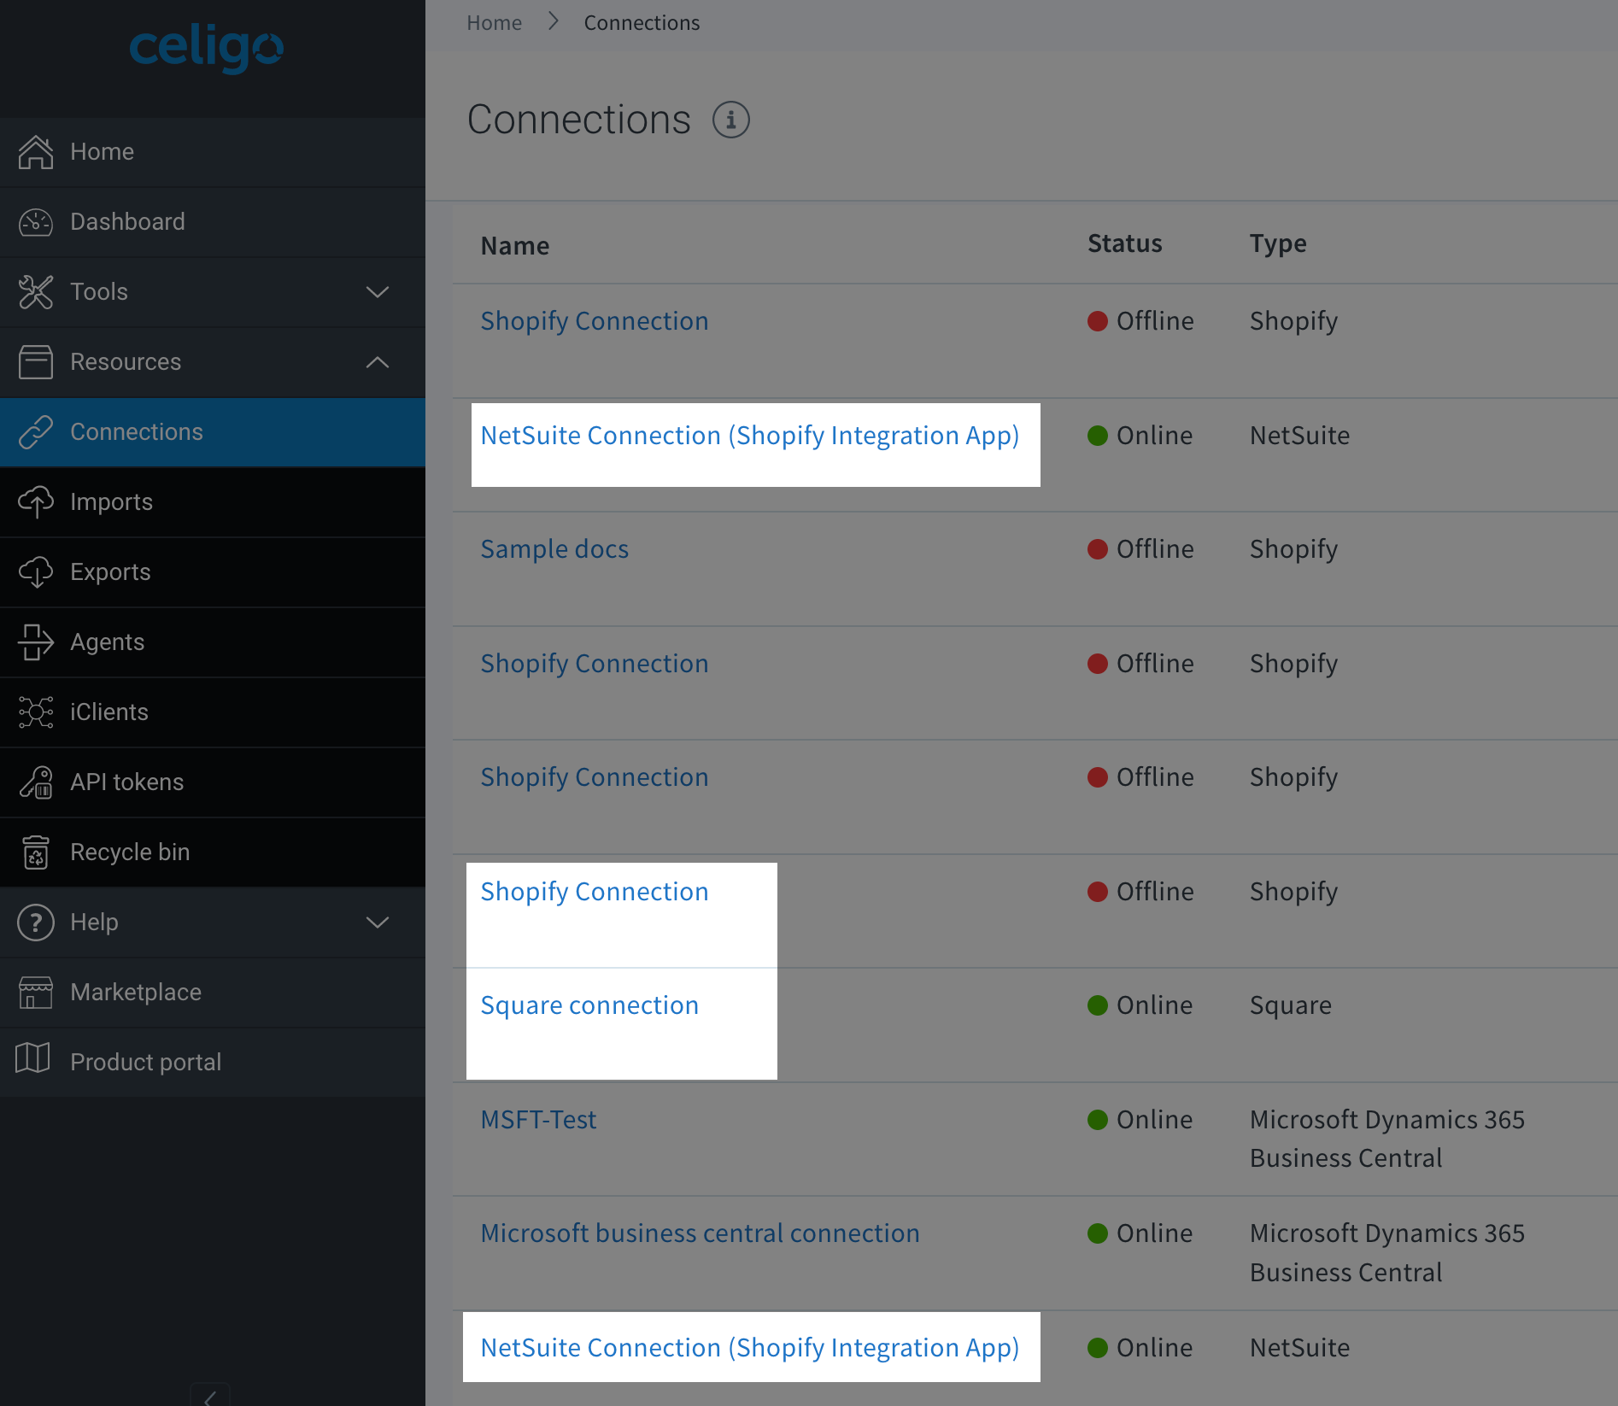Open the Square connection link
1618x1406 pixels.
pyautogui.click(x=589, y=1005)
